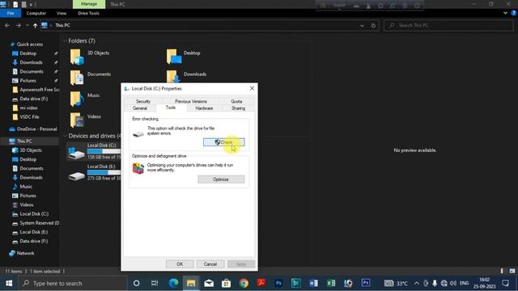
Task: Select OneDrive - Personal in sidebar
Action: tap(36, 129)
